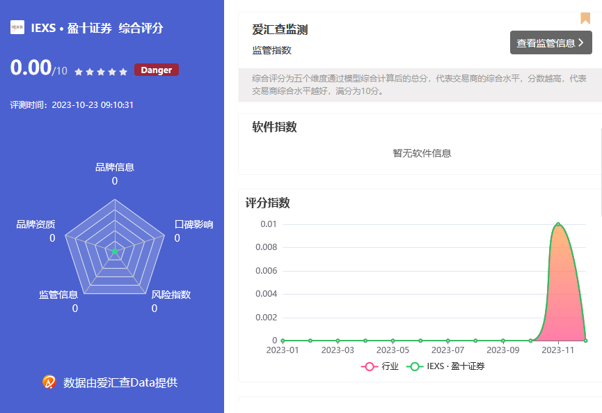Click the 评测时间 timestamp text

(x=72, y=105)
